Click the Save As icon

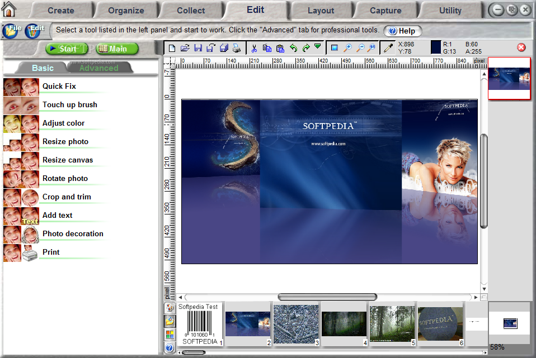point(210,48)
